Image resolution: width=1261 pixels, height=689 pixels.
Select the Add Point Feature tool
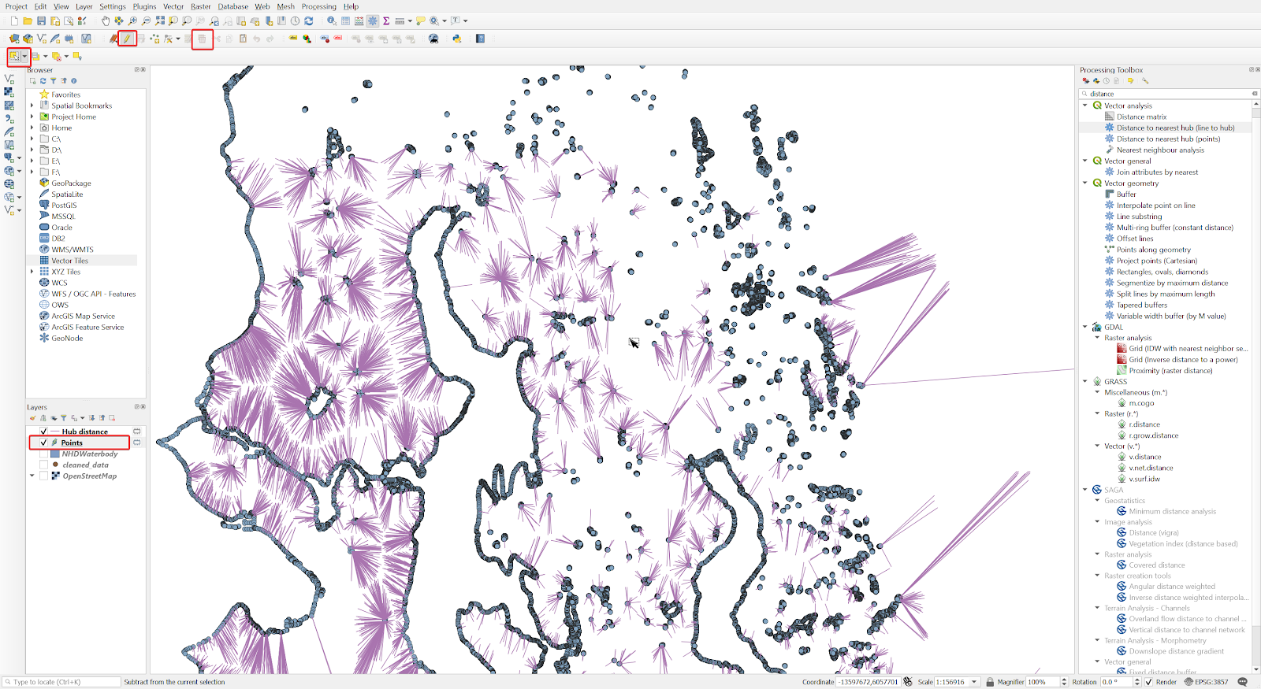pyautogui.click(x=154, y=39)
